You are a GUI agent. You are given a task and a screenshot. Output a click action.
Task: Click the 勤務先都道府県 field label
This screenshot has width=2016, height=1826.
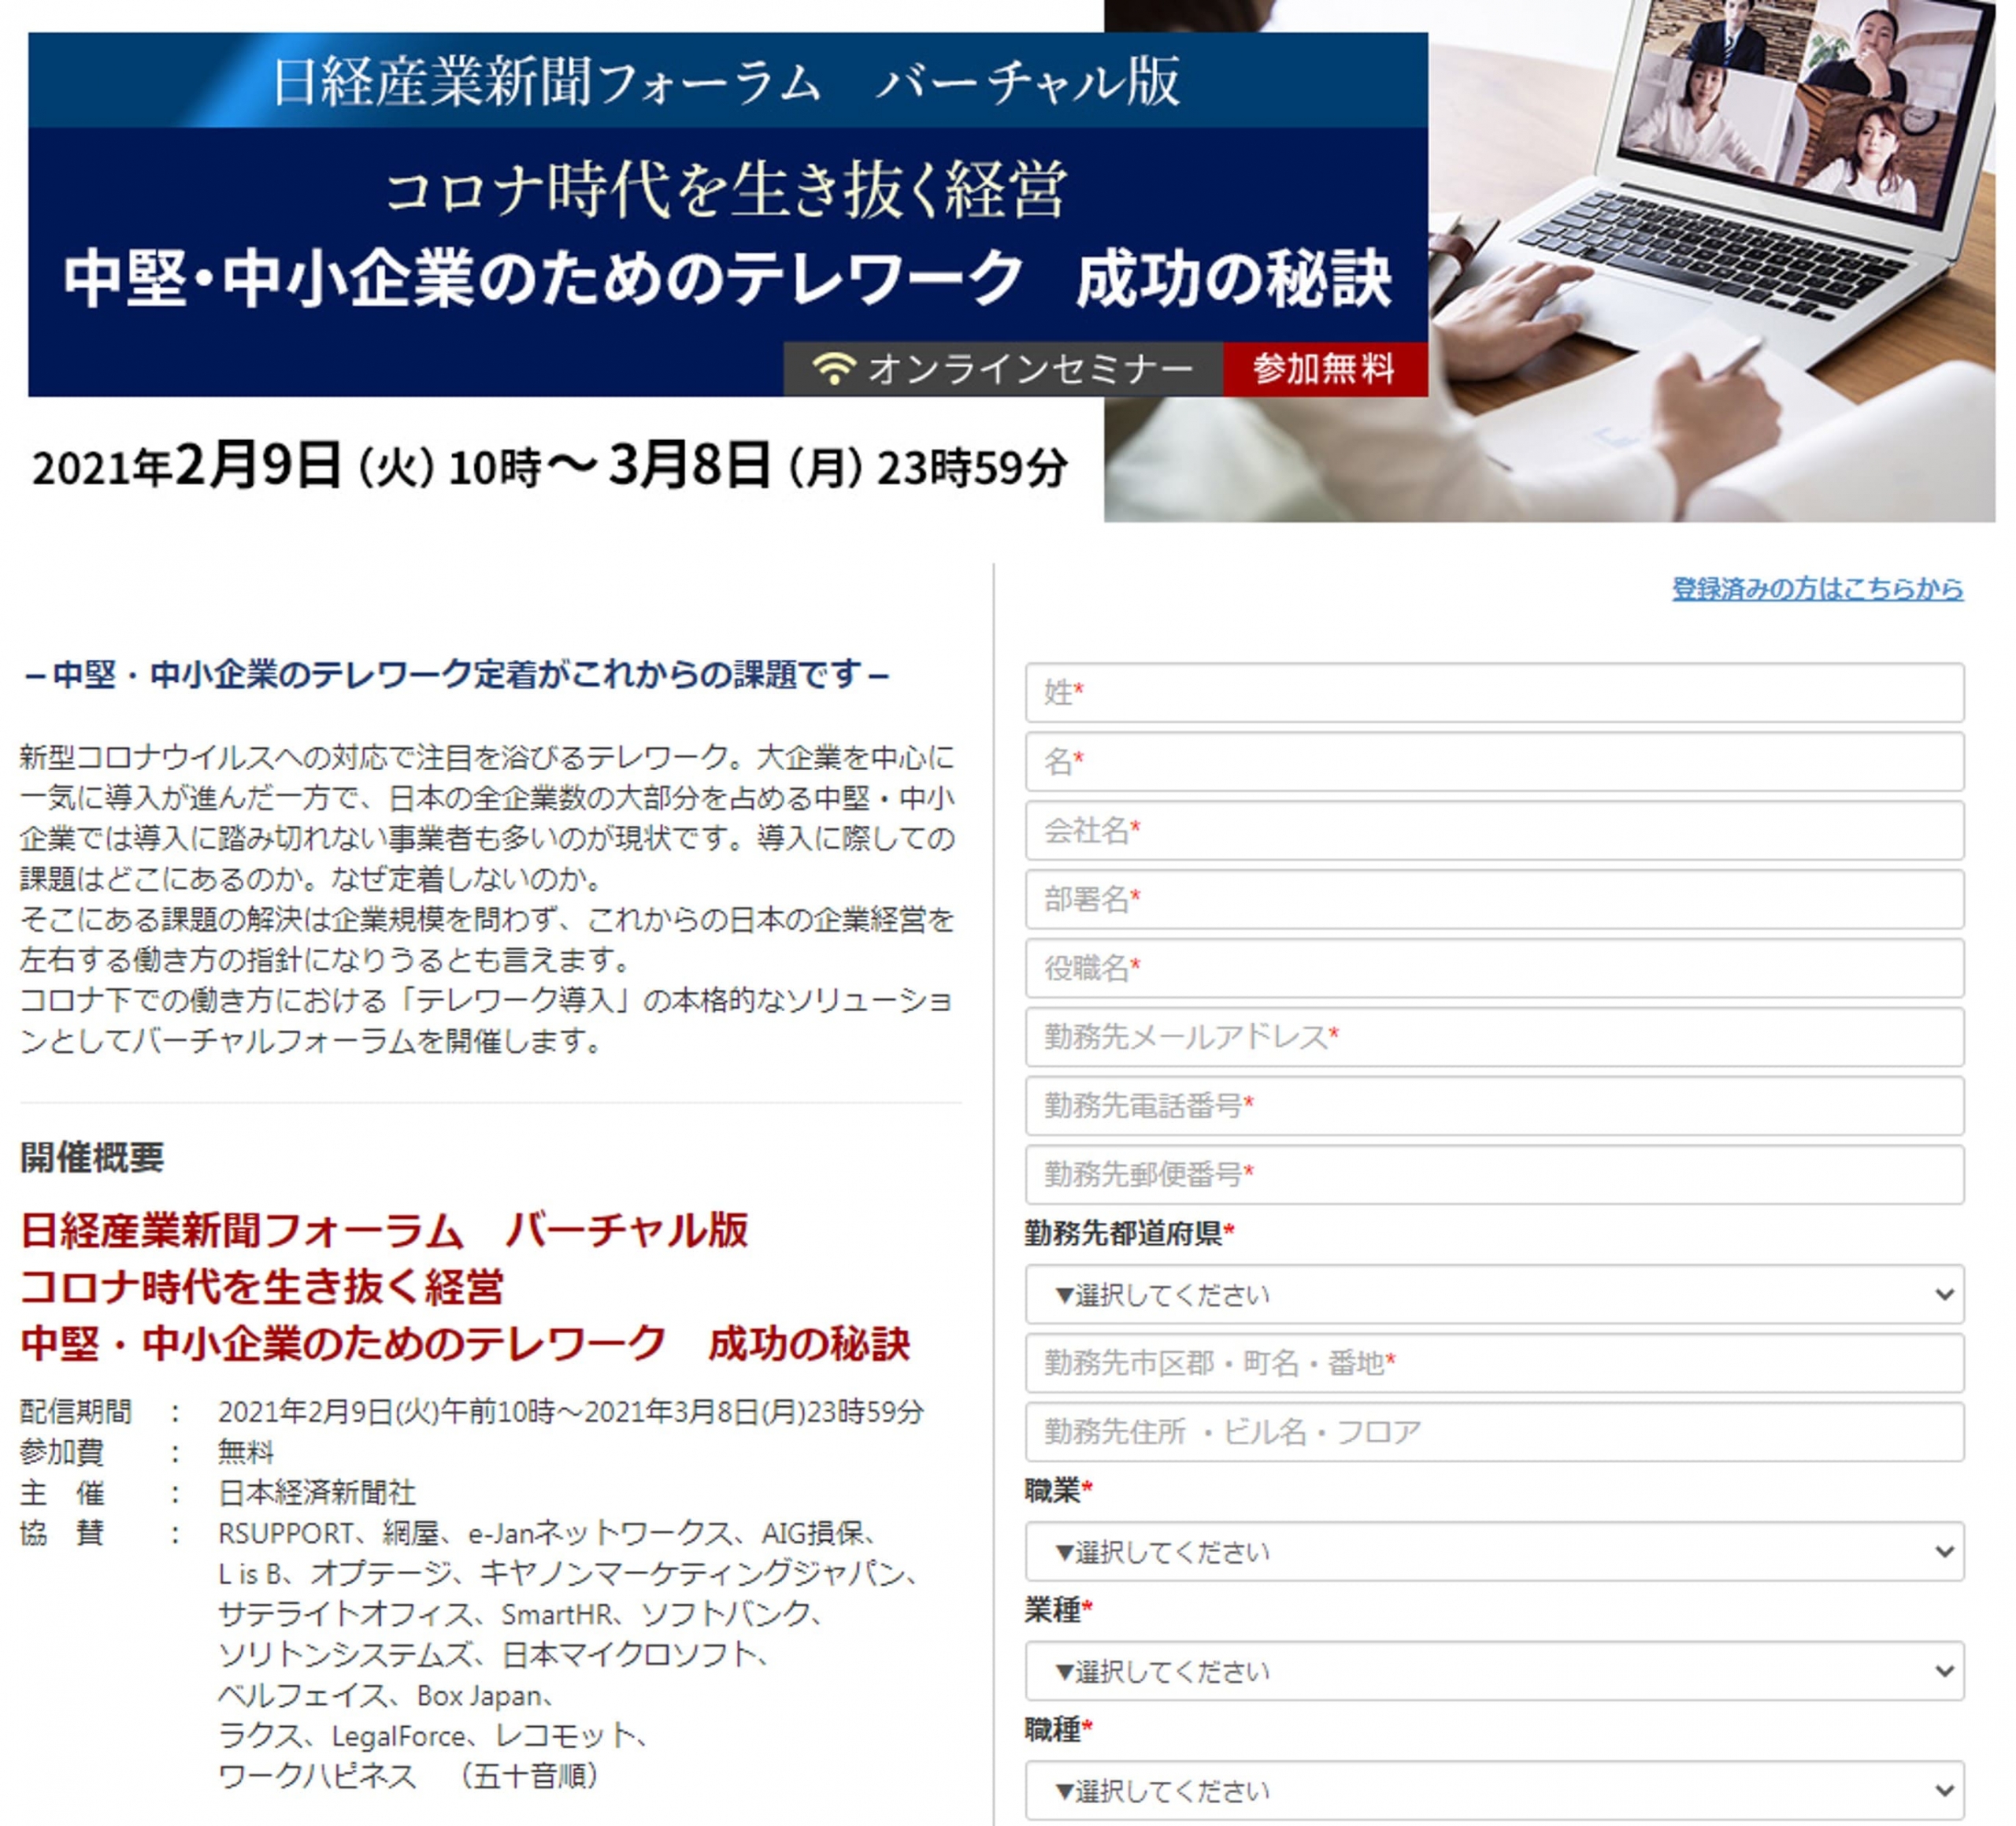[1129, 1234]
